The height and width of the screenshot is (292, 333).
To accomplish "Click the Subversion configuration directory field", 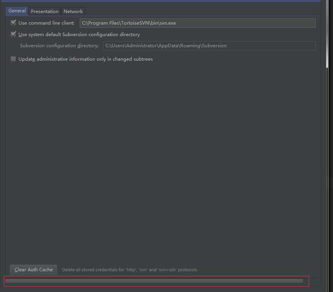I will click(209, 46).
